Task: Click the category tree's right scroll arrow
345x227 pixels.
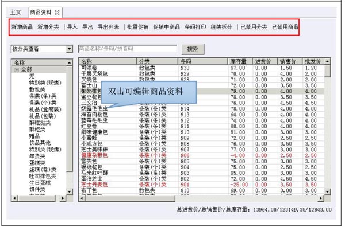Action: pyautogui.click(x=63, y=198)
